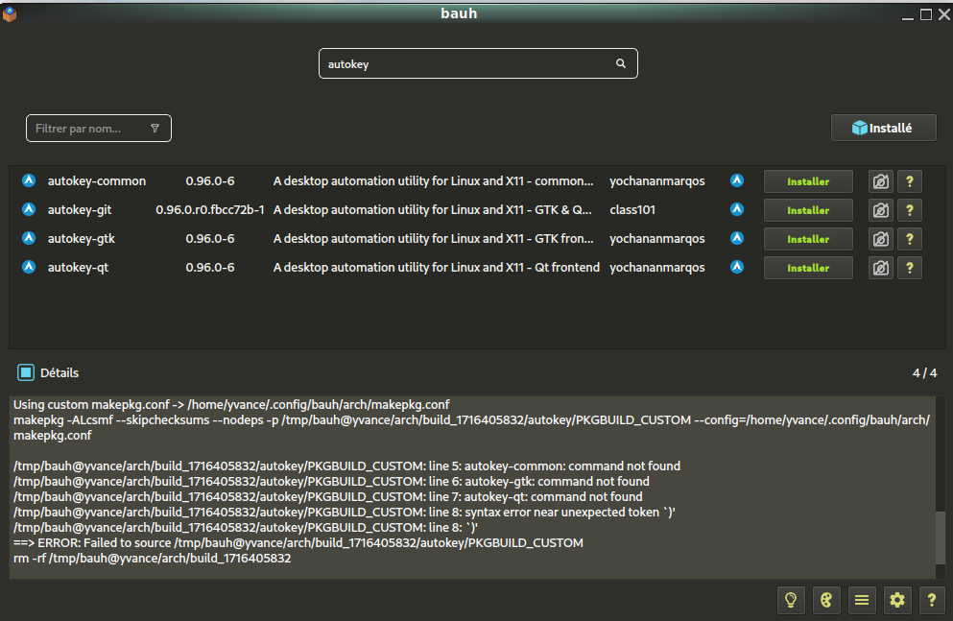The image size is (953, 621).
Task: Click AUR badge after class101
Action: click(x=737, y=209)
